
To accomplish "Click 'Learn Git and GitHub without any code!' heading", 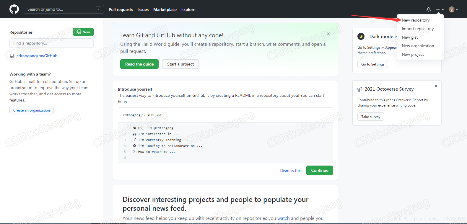I will pyautogui.click(x=172, y=35).
